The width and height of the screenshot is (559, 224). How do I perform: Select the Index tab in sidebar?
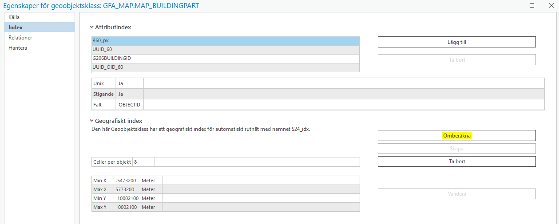click(16, 28)
